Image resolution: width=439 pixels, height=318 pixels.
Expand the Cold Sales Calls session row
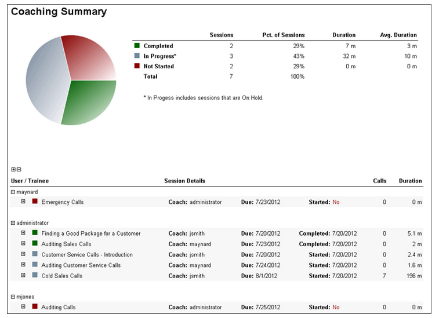(23, 275)
